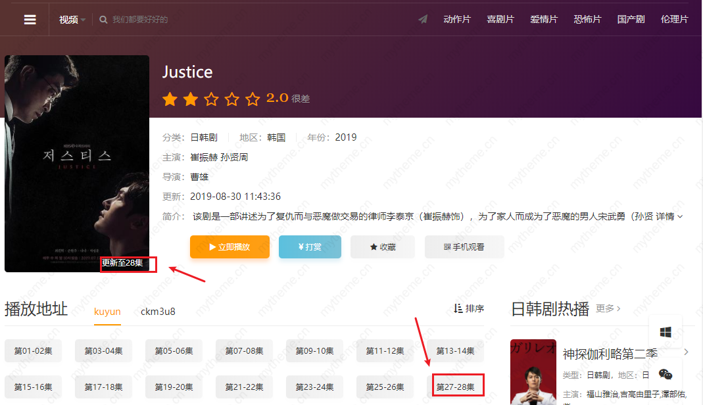Open the 视频 search type dropdown
The height and width of the screenshot is (405, 703).
tap(72, 20)
